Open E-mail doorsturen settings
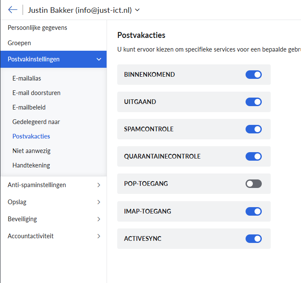Image resolution: width=301 pixels, height=283 pixels. click(36, 93)
